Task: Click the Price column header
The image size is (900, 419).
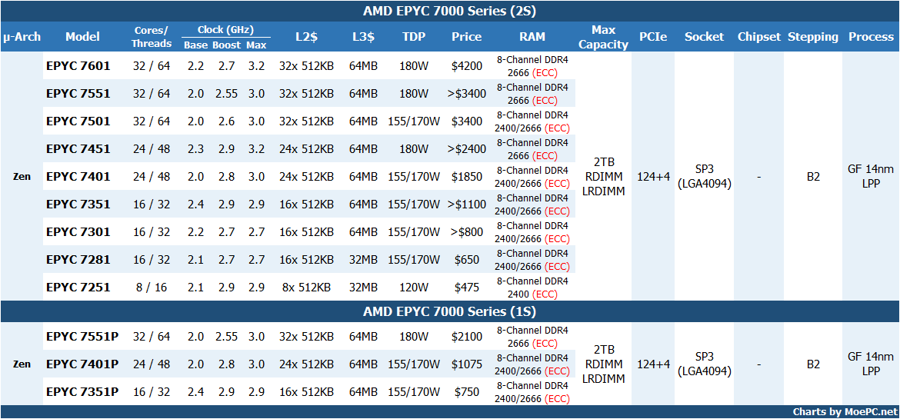Action: click(x=466, y=37)
